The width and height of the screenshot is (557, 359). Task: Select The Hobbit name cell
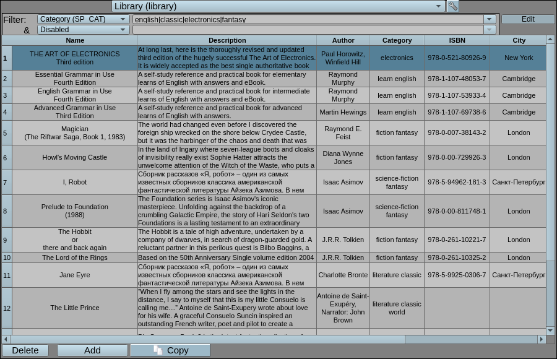click(75, 240)
